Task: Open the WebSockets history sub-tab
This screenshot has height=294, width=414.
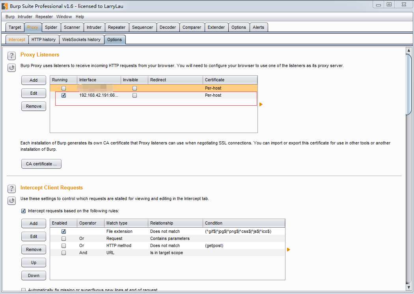Action: click(81, 39)
